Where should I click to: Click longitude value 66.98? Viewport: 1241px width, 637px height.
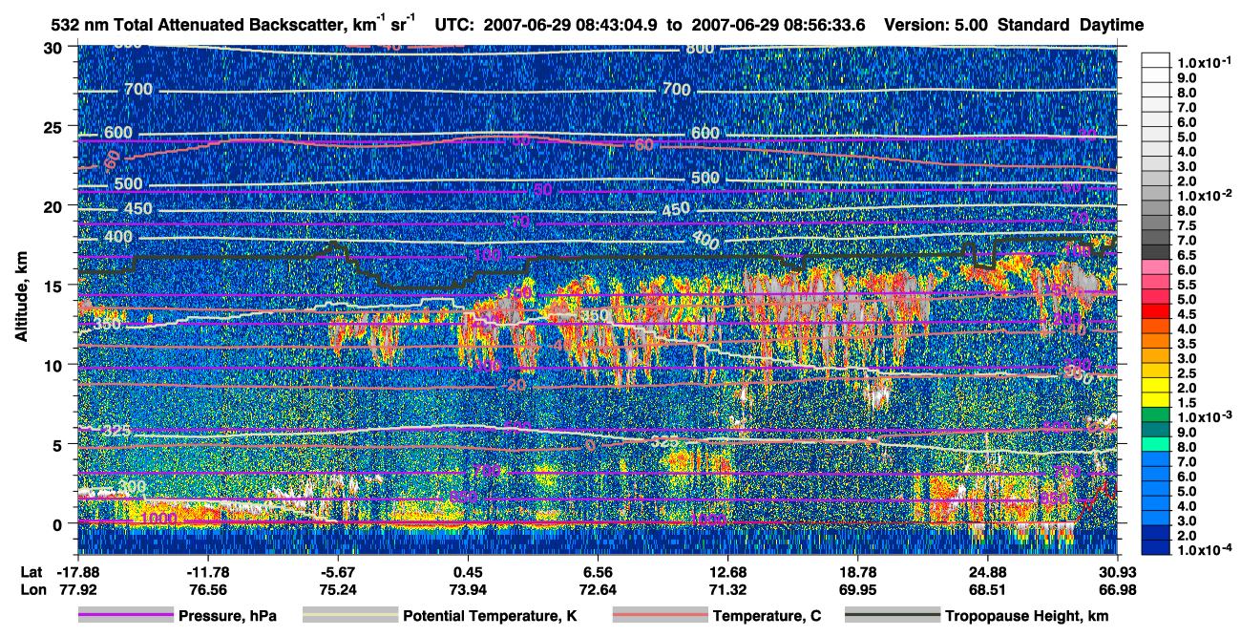click(1117, 589)
